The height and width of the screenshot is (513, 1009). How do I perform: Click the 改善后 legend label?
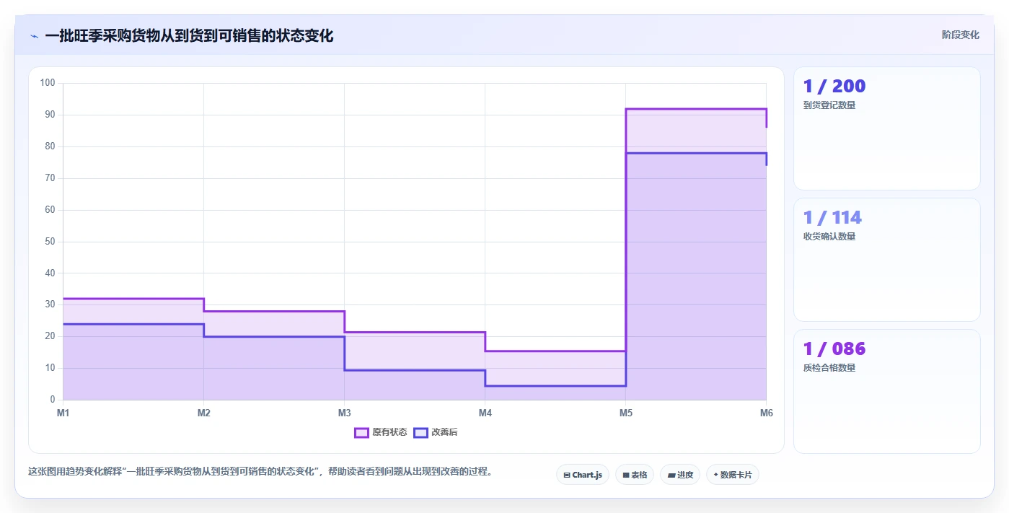click(444, 432)
